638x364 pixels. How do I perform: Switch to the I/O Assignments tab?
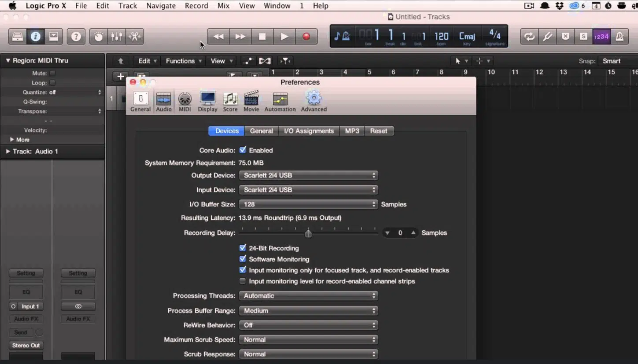[x=309, y=131]
